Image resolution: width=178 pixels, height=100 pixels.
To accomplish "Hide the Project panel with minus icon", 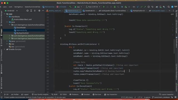I will point(43,11).
